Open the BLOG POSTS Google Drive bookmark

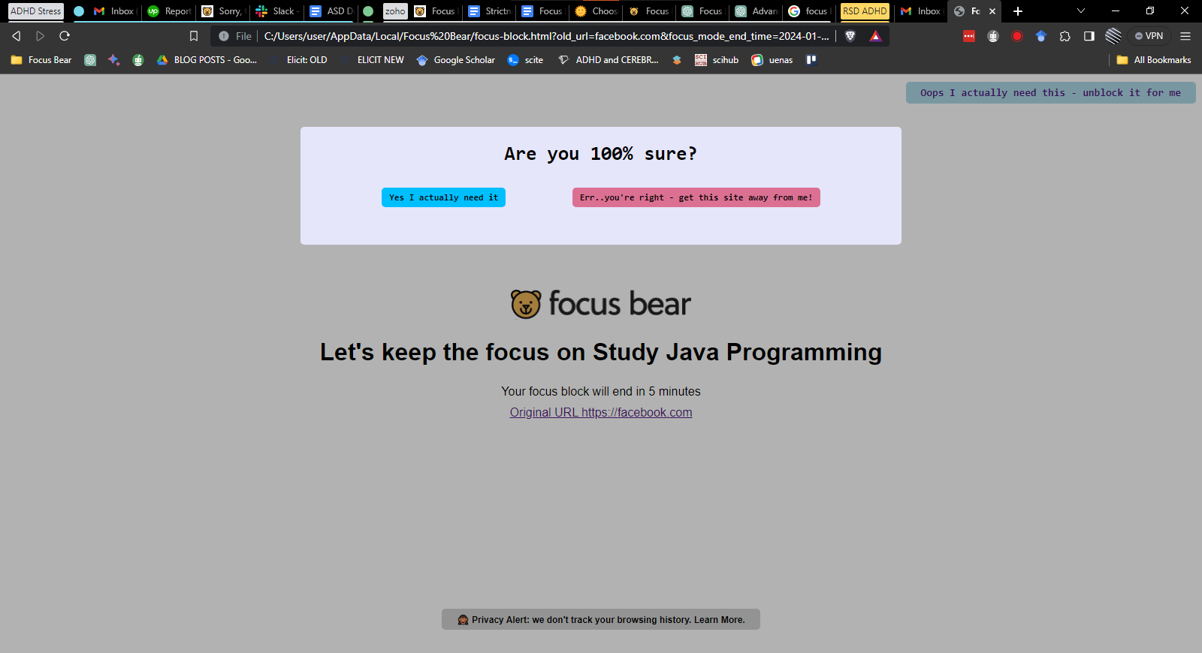point(207,60)
